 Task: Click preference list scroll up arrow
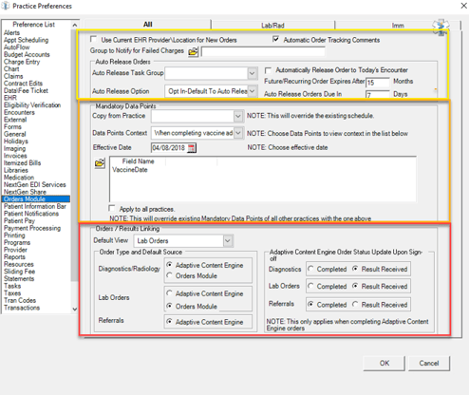click(x=75, y=25)
